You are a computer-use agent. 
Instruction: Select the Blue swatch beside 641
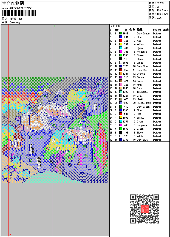click(120, 37)
